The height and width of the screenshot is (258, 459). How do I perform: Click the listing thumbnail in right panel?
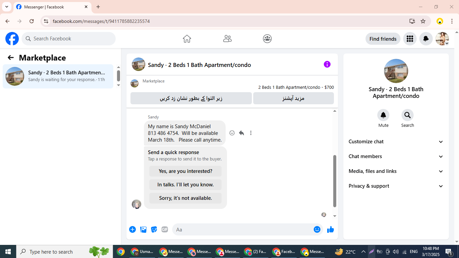pos(396,71)
